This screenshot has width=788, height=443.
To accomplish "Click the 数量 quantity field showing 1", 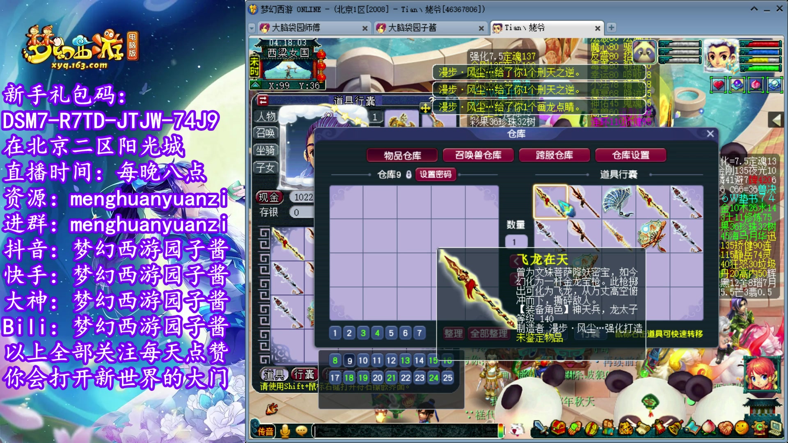I will tap(516, 242).
